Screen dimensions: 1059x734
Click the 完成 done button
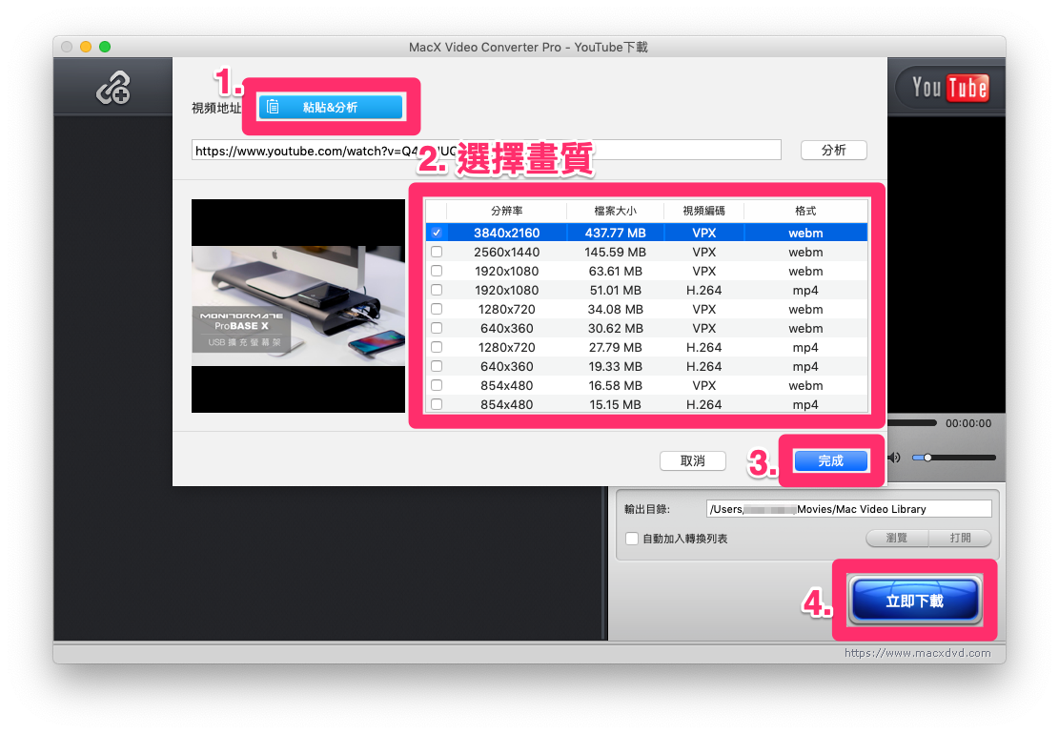(x=831, y=460)
